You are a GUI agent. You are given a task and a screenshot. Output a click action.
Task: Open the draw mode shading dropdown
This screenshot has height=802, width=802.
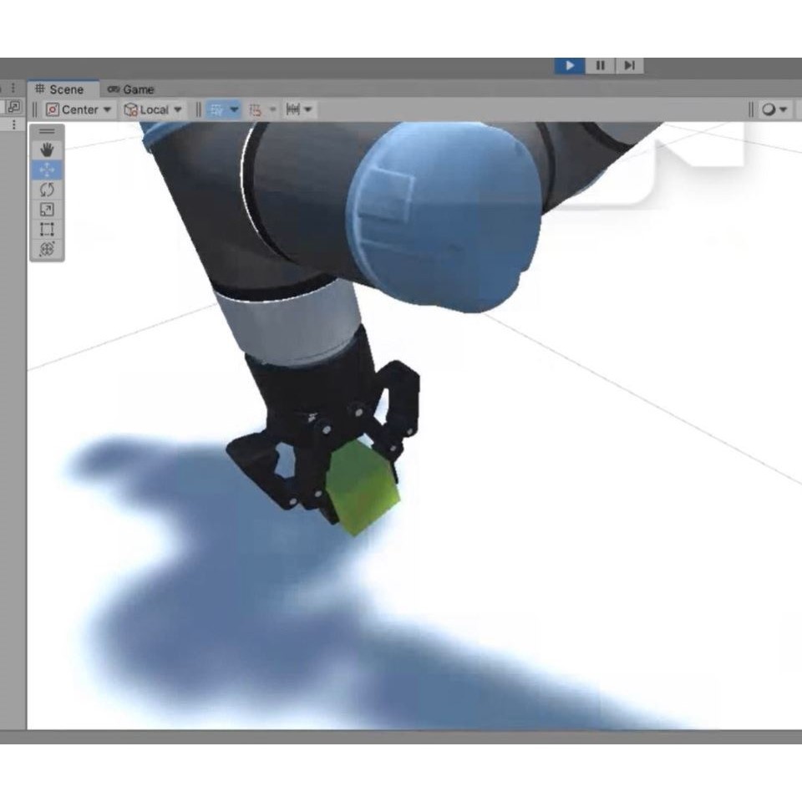coord(774,109)
